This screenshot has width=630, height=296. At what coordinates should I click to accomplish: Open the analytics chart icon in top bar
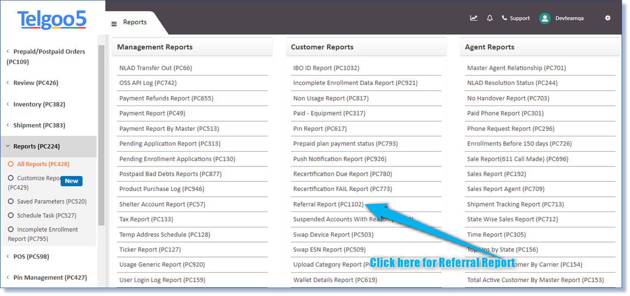pyautogui.click(x=473, y=18)
